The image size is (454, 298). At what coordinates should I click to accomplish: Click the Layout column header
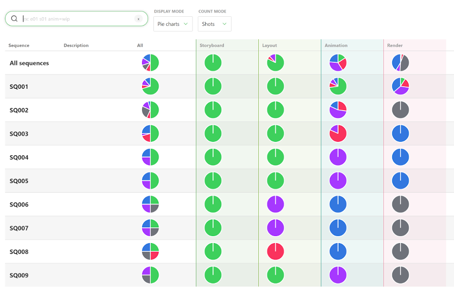(x=270, y=45)
